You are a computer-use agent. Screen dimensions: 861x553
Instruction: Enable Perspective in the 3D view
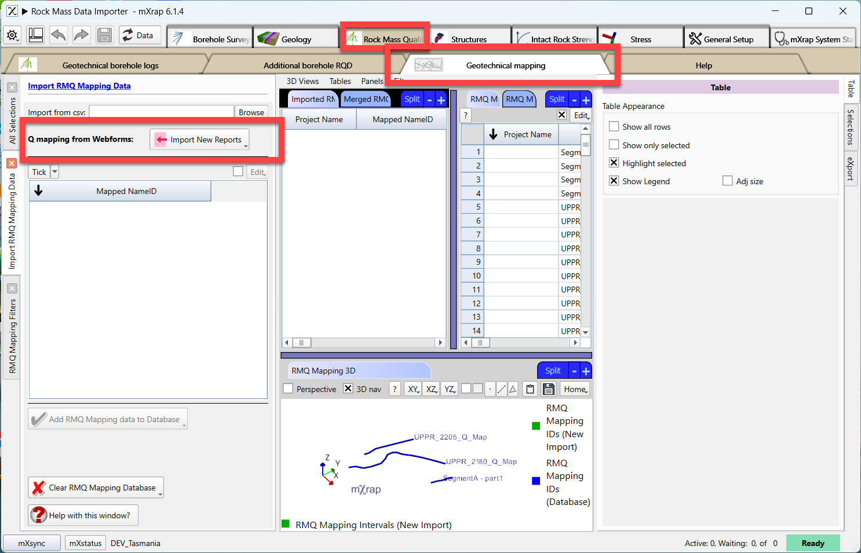pyautogui.click(x=288, y=389)
